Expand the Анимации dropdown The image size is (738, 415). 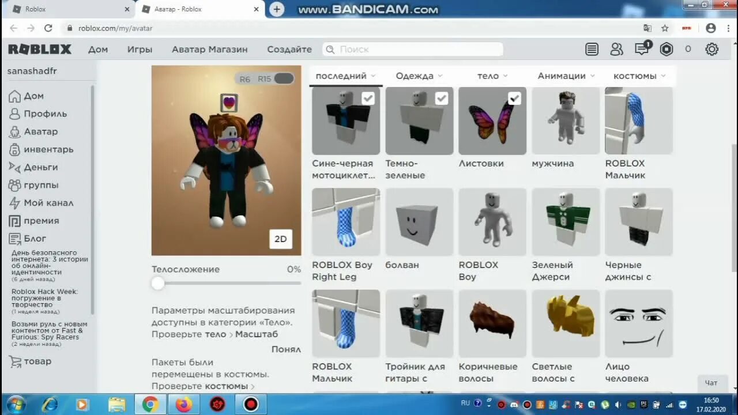566,76
